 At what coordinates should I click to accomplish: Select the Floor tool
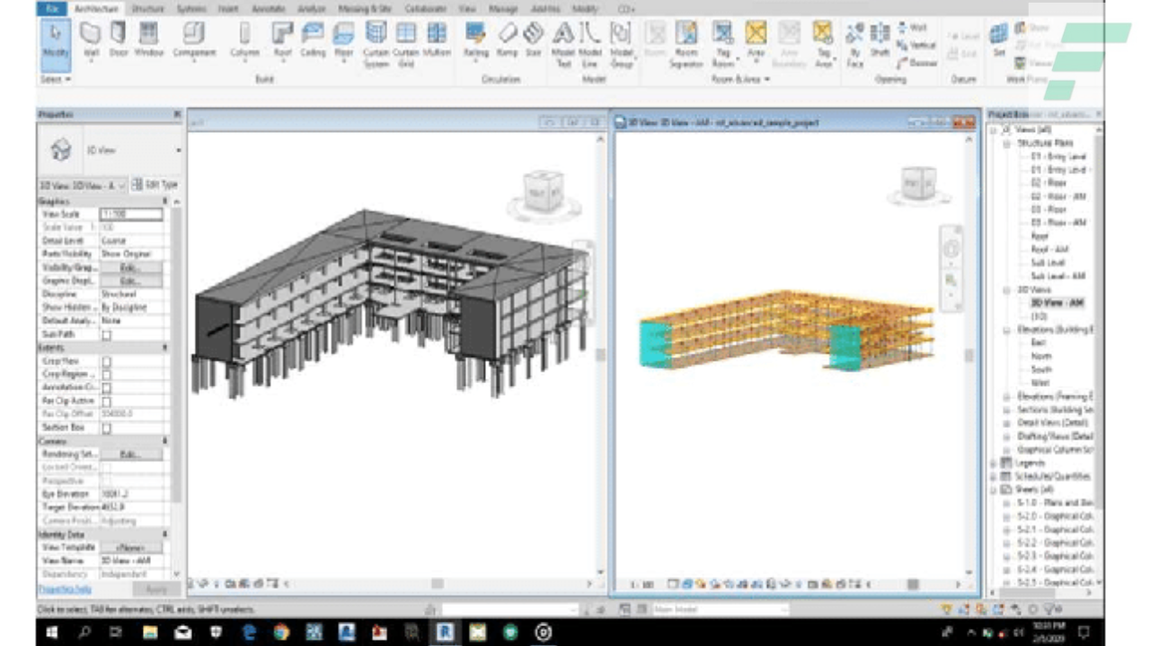[x=344, y=41]
